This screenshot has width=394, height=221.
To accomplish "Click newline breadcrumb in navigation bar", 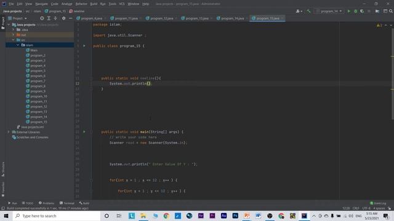I will pos(76,11).
